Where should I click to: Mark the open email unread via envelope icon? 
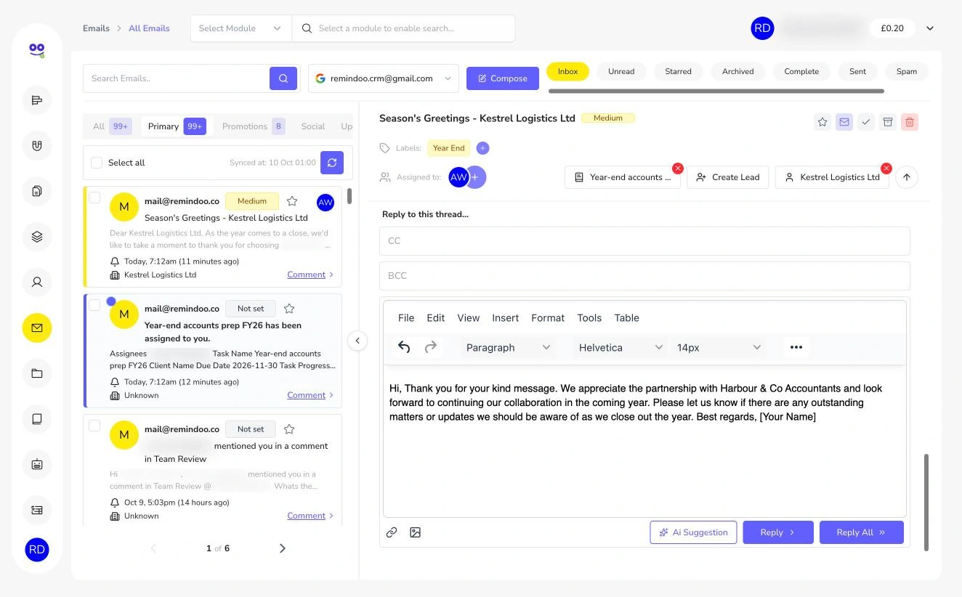844,122
